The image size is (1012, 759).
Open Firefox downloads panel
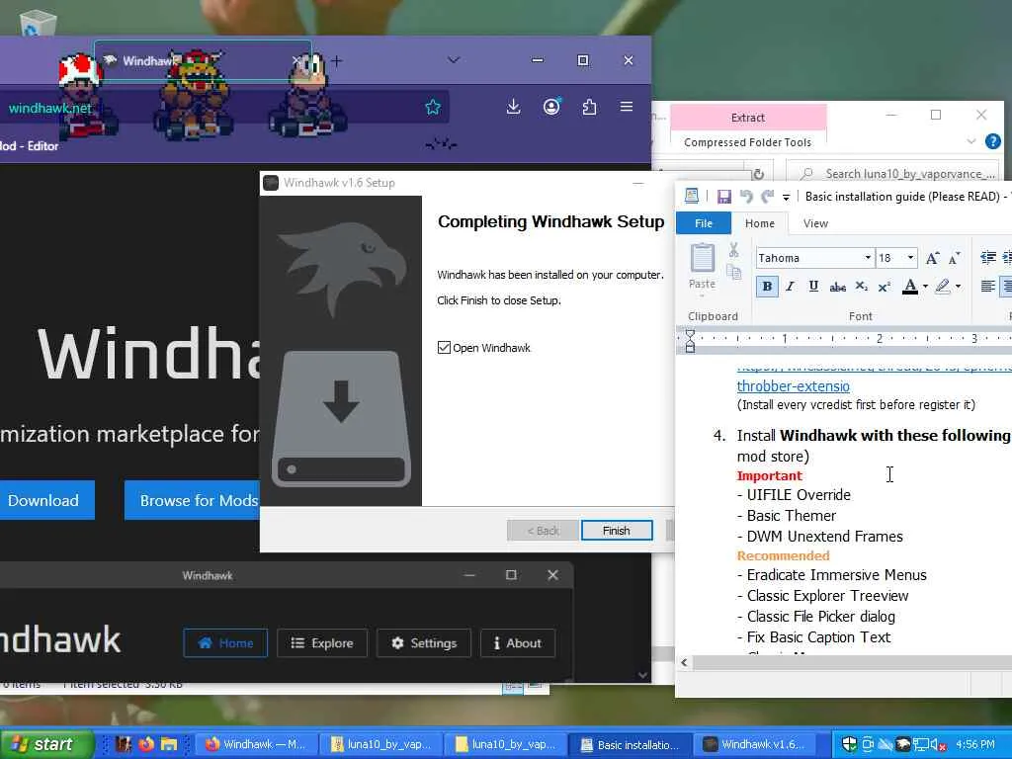pos(513,107)
